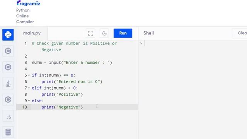Click the Shell panel label
247x139 pixels.
149,33
